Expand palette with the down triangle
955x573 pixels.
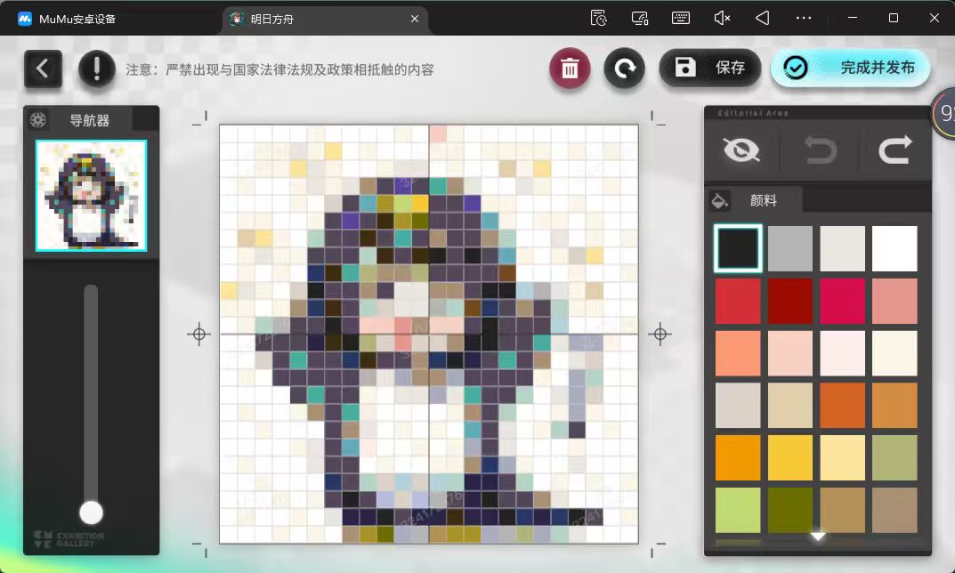coord(817,537)
